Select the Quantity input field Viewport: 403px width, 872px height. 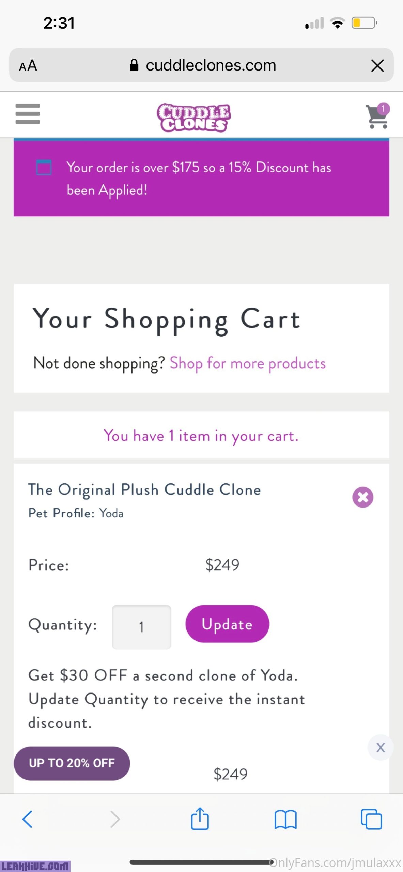pyautogui.click(x=141, y=627)
